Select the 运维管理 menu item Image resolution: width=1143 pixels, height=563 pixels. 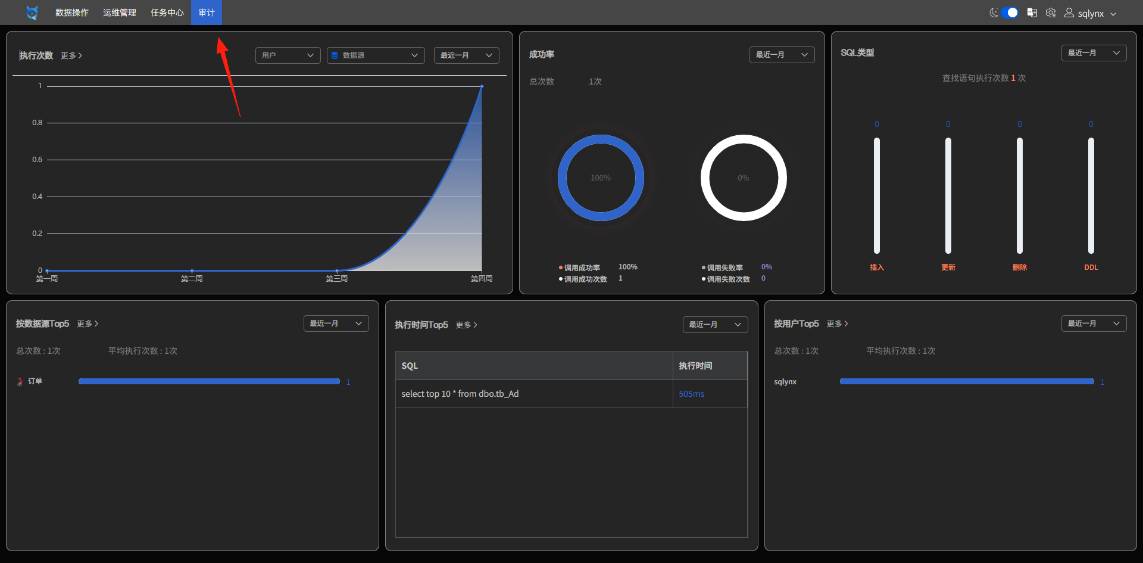[x=120, y=13]
